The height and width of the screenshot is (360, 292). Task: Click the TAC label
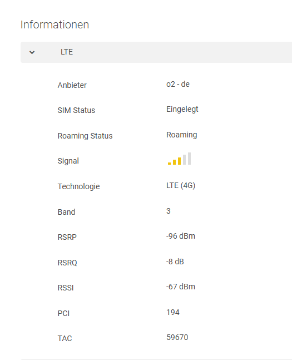pos(65,338)
